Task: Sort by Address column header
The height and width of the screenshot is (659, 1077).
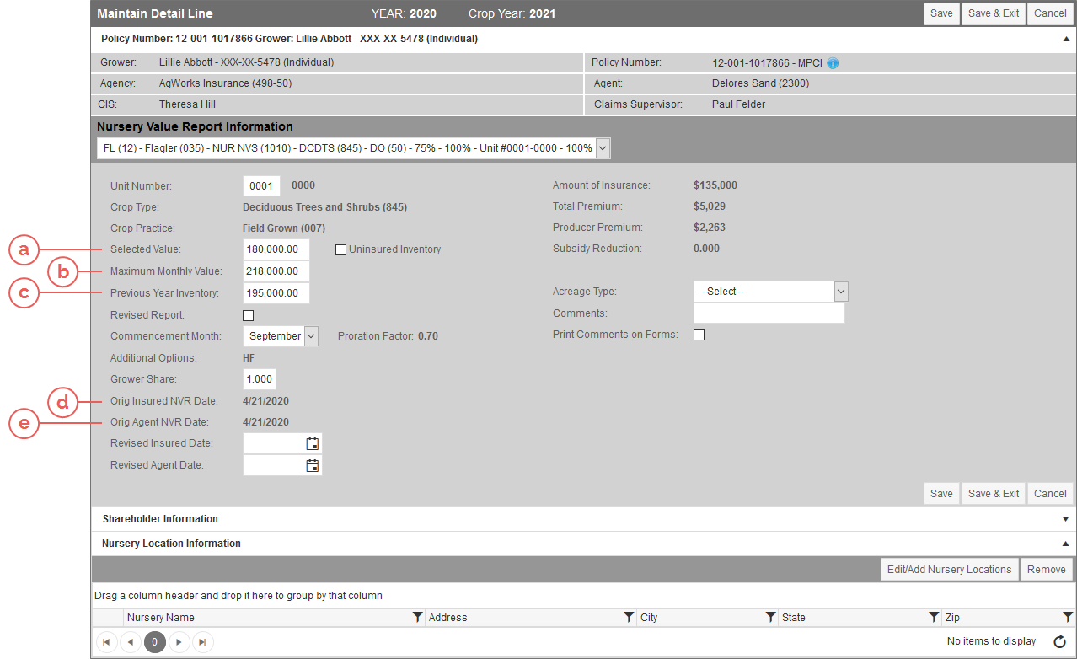Action: tap(447, 618)
